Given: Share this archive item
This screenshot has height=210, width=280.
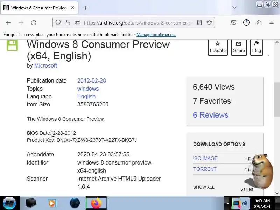Looking at the screenshot, I should 239,48.
